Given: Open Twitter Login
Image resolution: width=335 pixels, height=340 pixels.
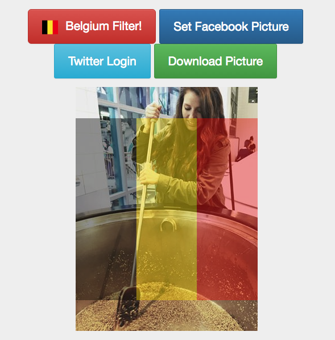Looking at the screenshot, I should 102,61.
